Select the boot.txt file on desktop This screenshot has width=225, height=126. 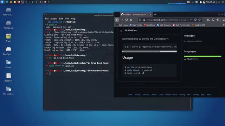8,77
